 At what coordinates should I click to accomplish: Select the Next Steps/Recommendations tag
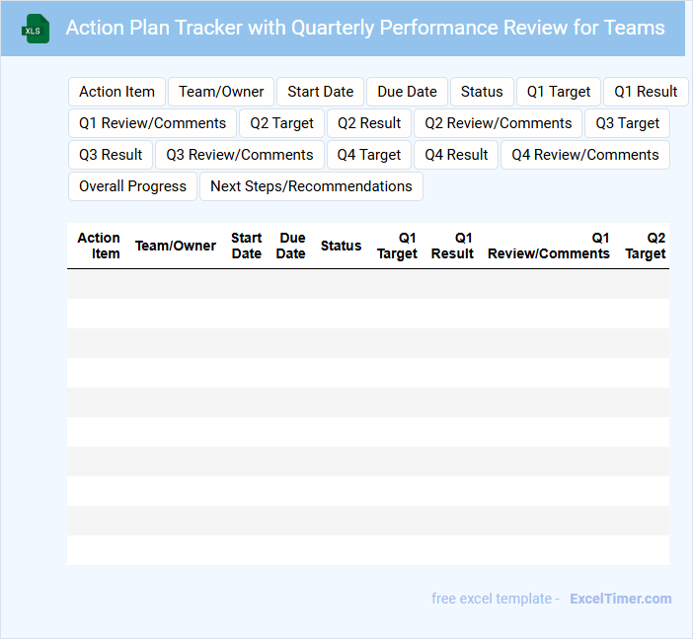point(311,186)
